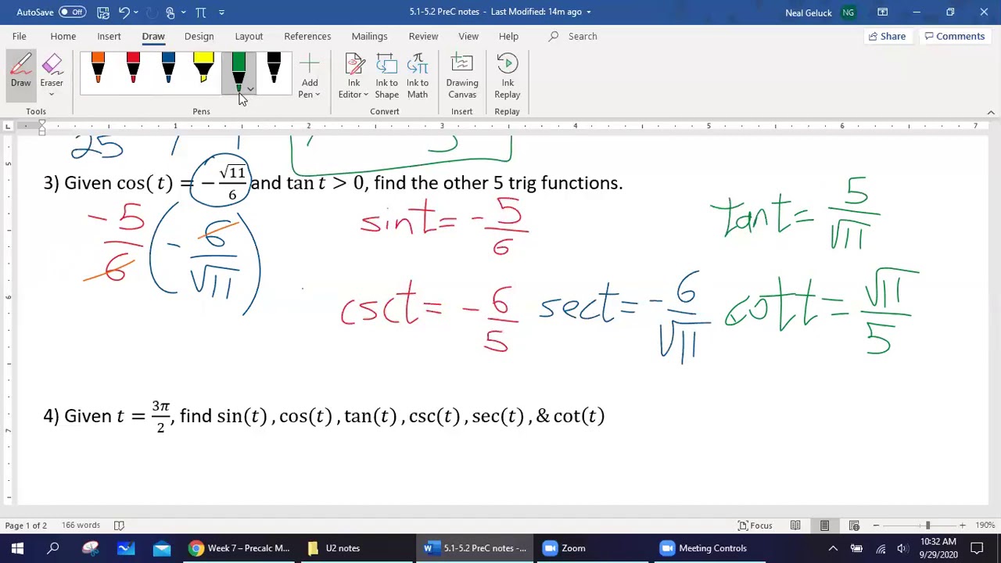The height and width of the screenshot is (563, 1001).
Task: Open the green pen options arrow
Action: (249, 90)
